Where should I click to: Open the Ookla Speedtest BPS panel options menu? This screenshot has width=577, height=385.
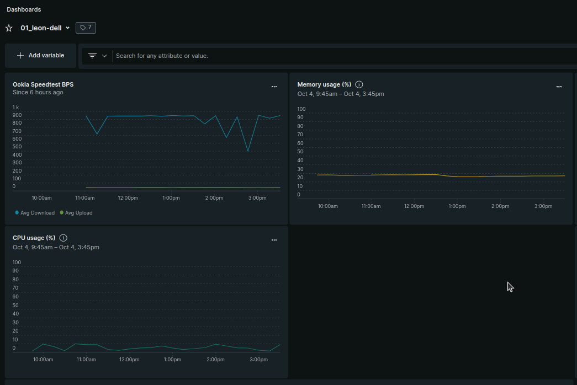pos(274,87)
